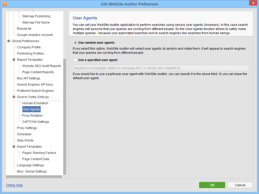Confirm preferences with OK button
The width and height of the screenshot is (259, 194).
(212, 185)
